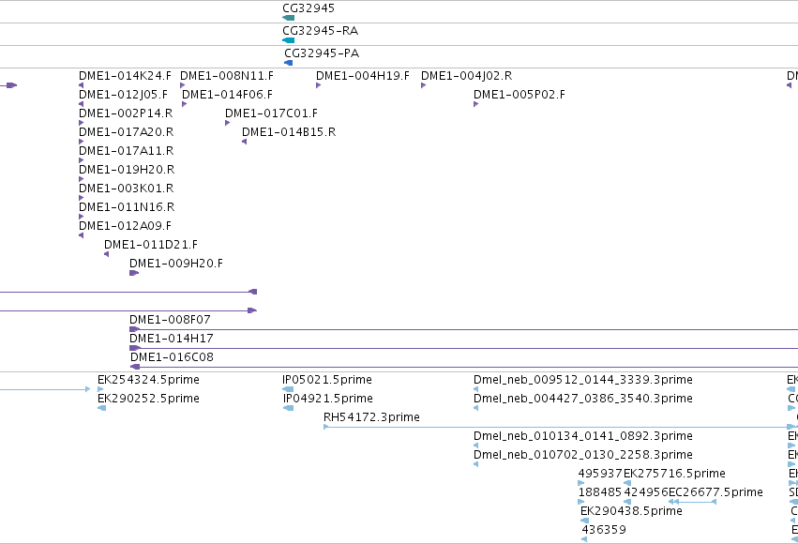Click the DME1-012J05.F feature label
798x544 pixels.
[x=123, y=95]
